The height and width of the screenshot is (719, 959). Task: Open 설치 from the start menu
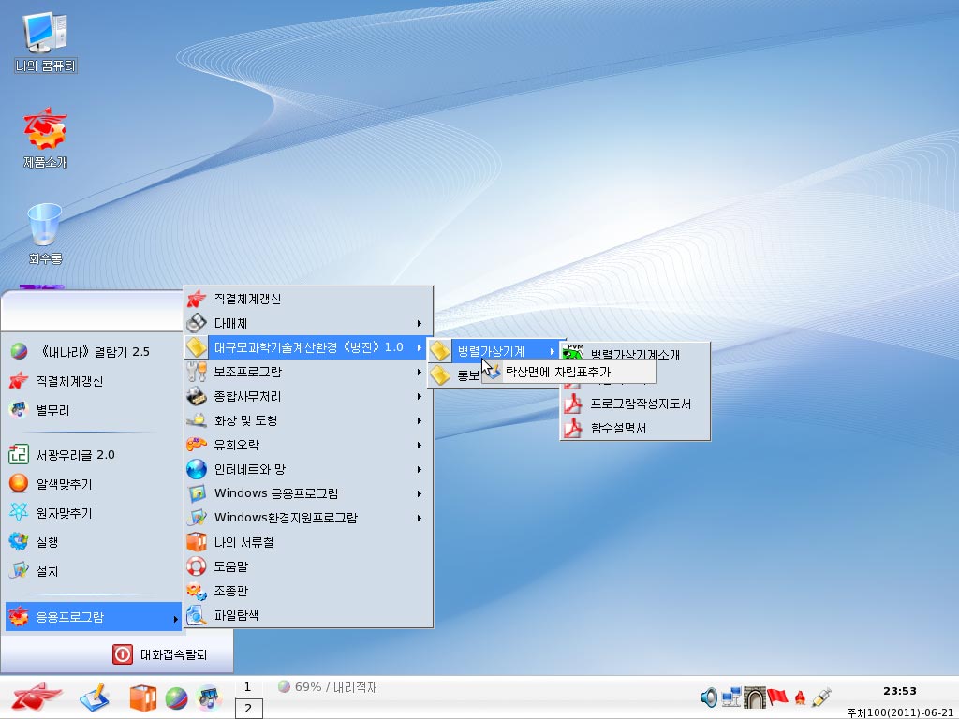[x=92, y=572]
